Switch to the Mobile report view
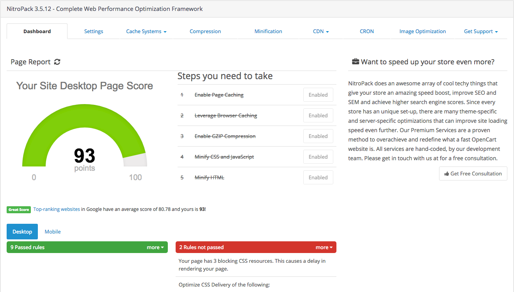Image resolution: width=514 pixels, height=292 pixels. click(53, 232)
